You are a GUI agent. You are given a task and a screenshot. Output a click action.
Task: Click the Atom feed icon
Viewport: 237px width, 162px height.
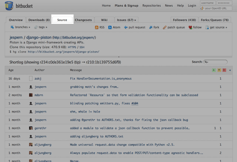(110, 27)
